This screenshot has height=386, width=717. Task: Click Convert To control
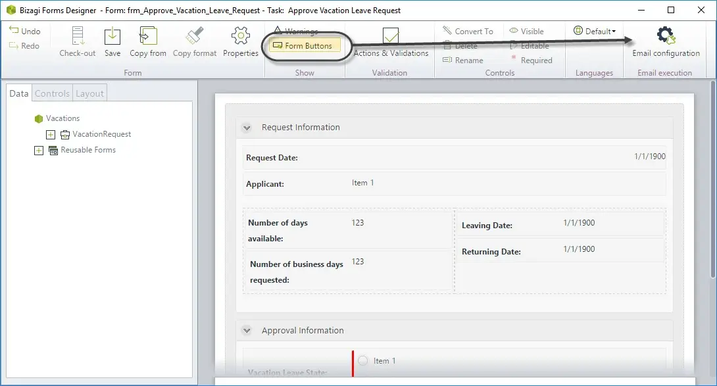[x=468, y=31]
